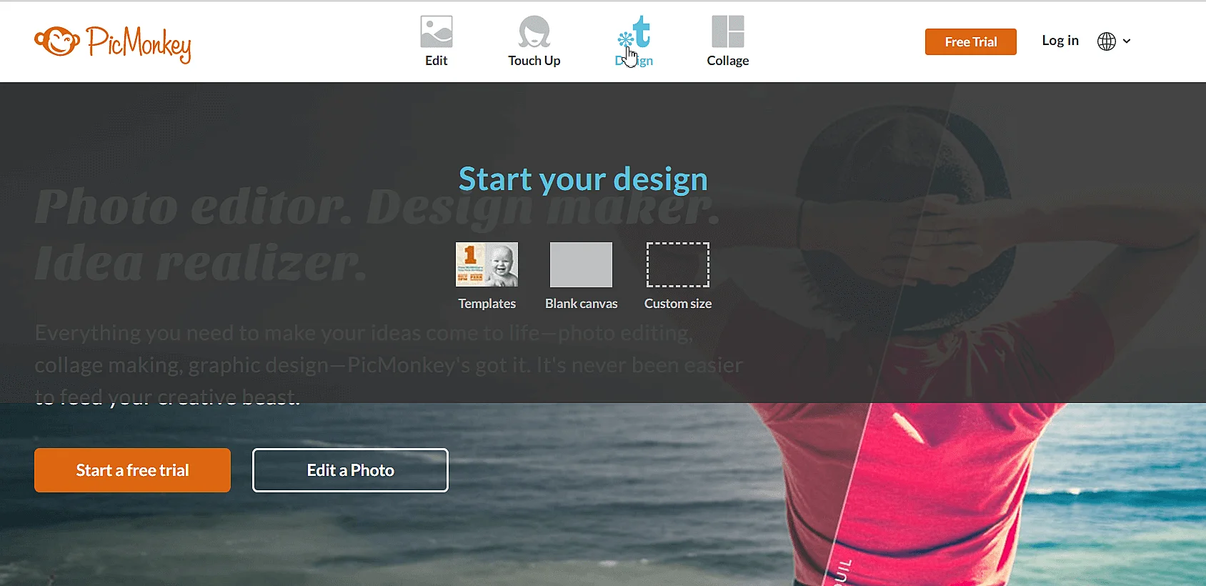Click the Log in link

(1060, 41)
